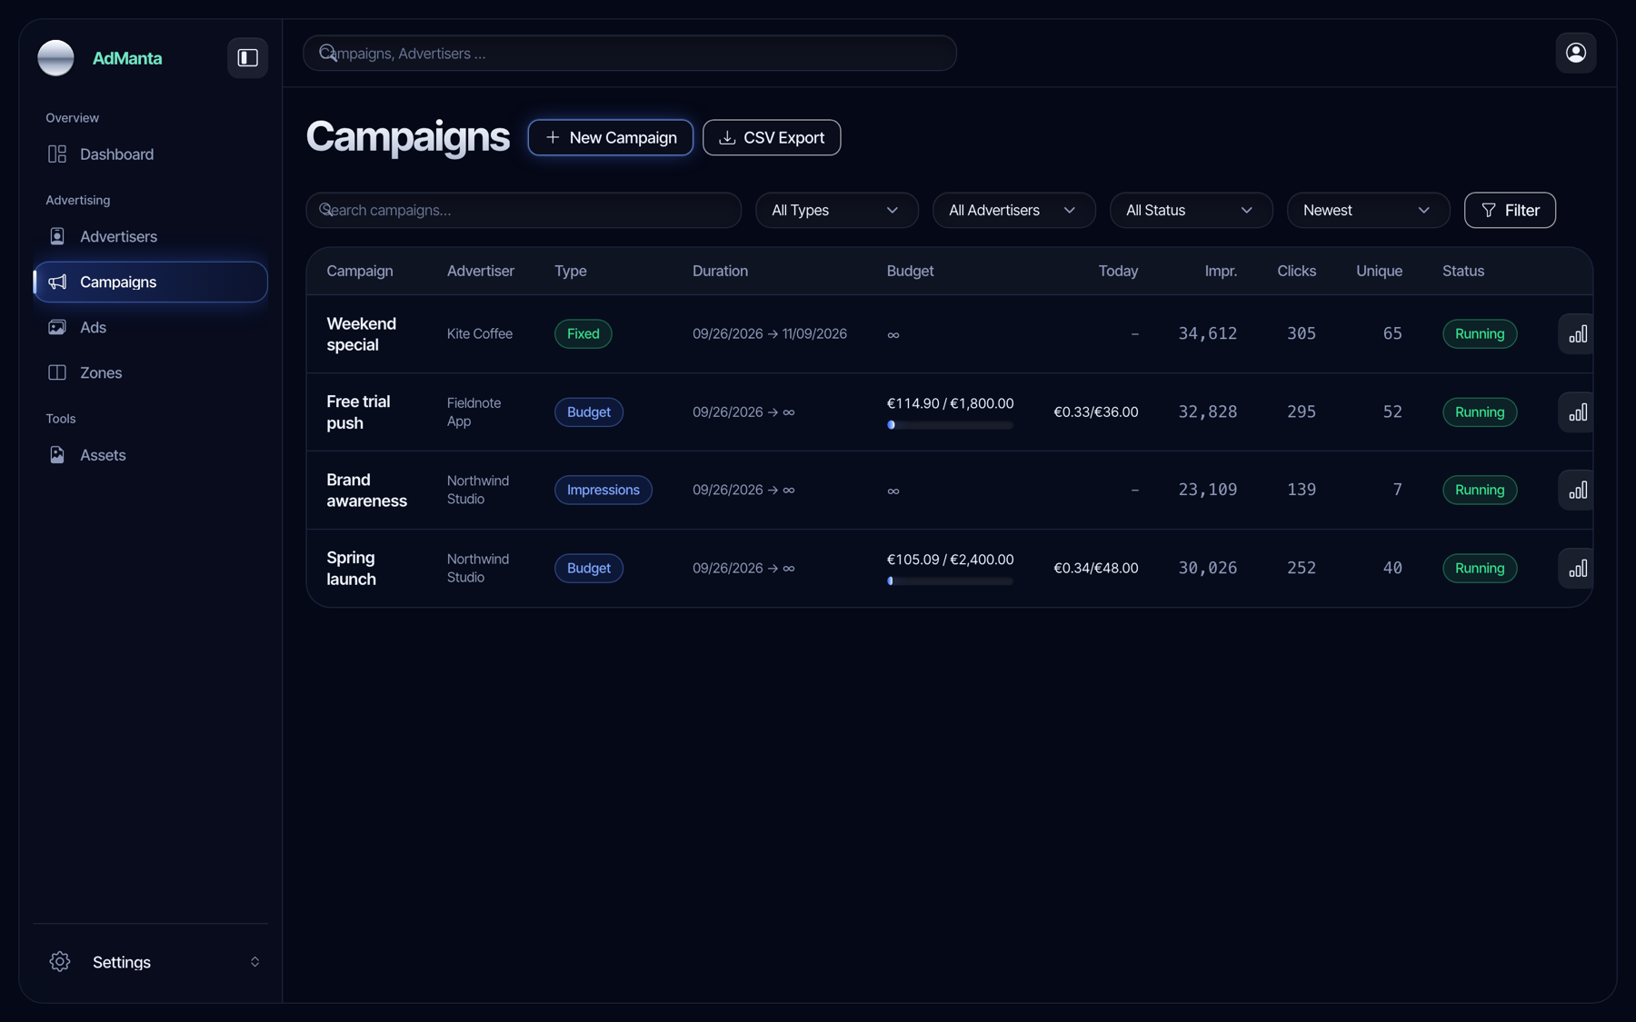Viewport: 1636px width, 1022px height.
Task: Expand the Settings menu chevron
Action: pyautogui.click(x=254, y=961)
